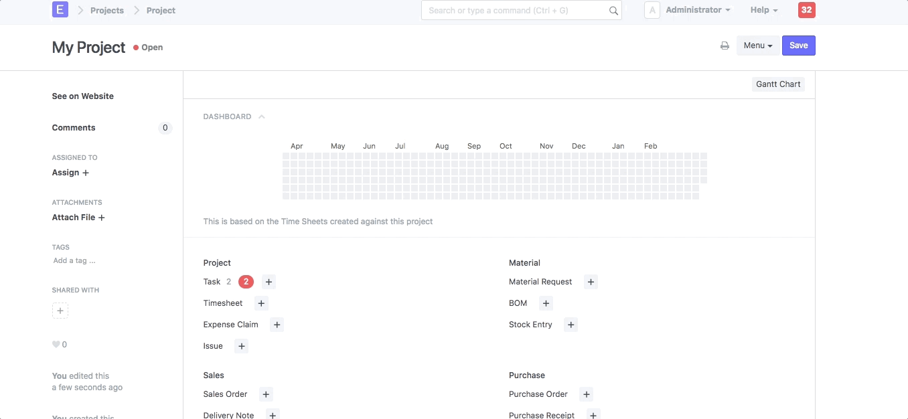Open the Gantt Chart view
Image resolution: width=908 pixels, height=419 pixels.
coord(778,84)
